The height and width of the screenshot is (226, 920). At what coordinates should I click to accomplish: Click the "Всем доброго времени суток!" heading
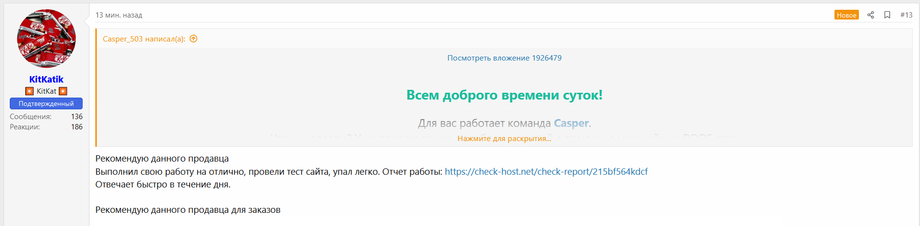tap(504, 95)
